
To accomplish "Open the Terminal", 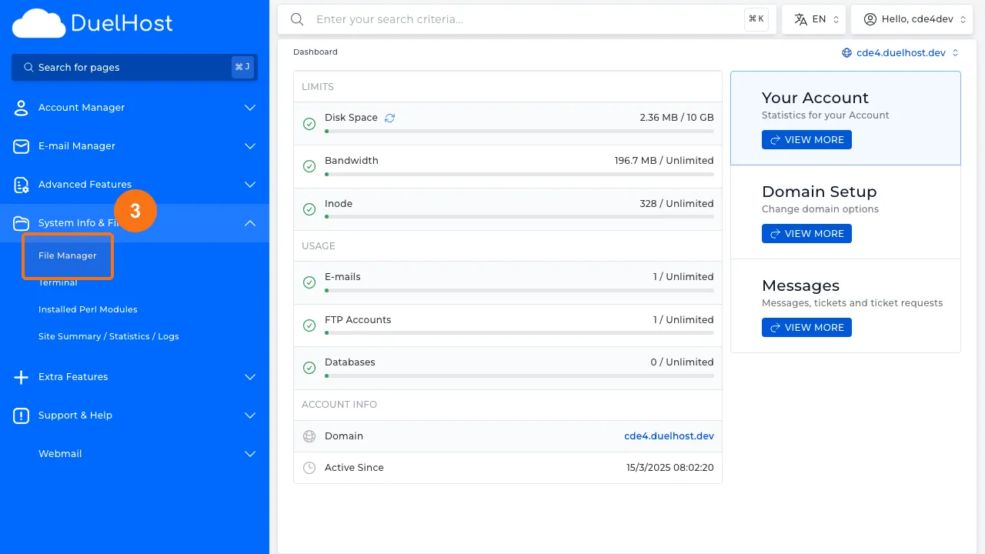I will pos(58,282).
